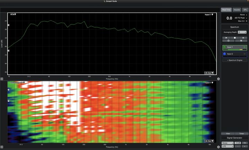Switch to the SPL tab

pos(245,10)
